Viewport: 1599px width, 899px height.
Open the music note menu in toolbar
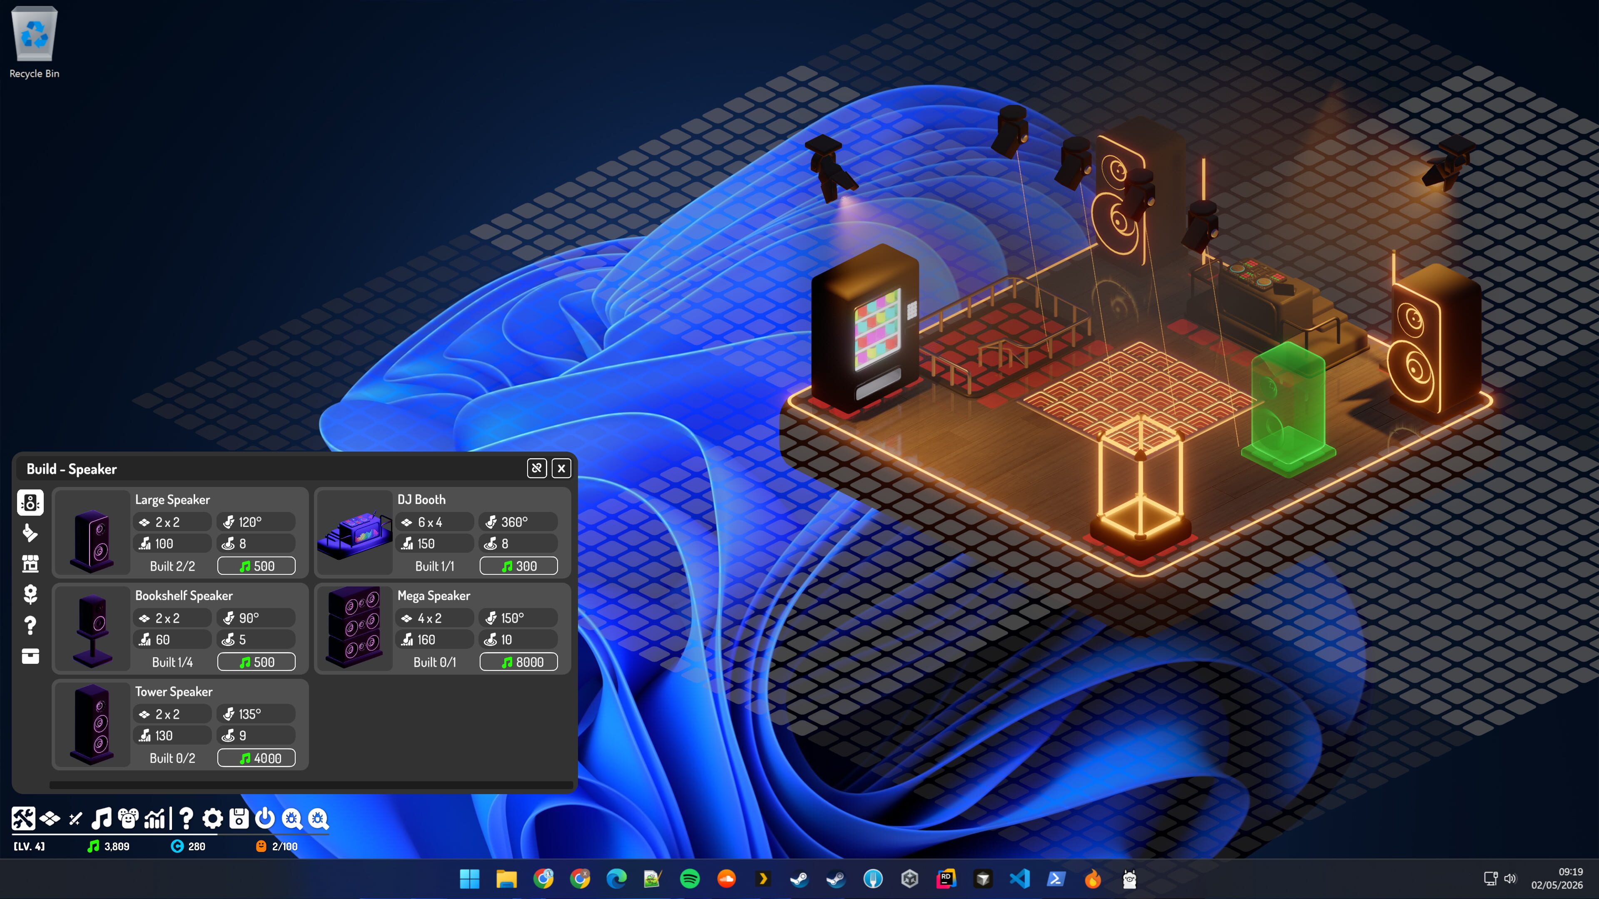(x=101, y=818)
